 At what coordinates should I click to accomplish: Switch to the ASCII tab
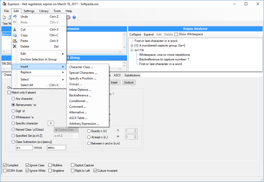point(117,75)
